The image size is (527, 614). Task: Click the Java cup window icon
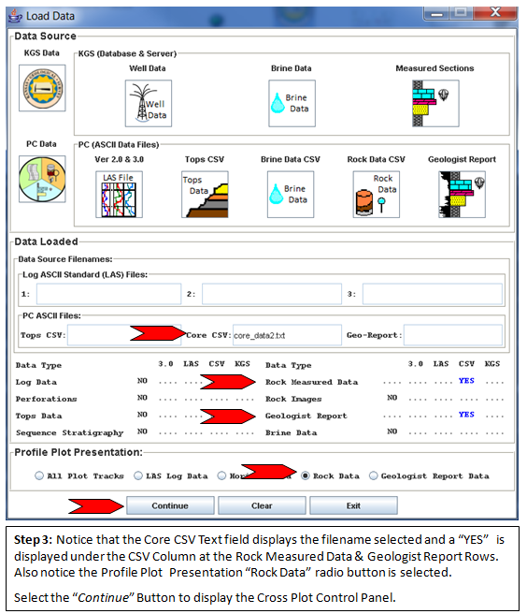click(15, 16)
